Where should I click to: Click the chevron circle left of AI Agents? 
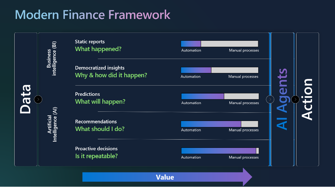270,99
